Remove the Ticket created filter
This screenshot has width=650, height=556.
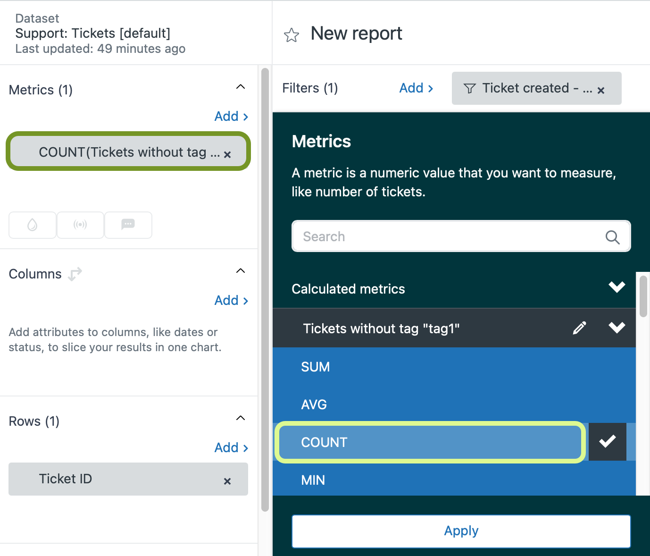pos(601,90)
